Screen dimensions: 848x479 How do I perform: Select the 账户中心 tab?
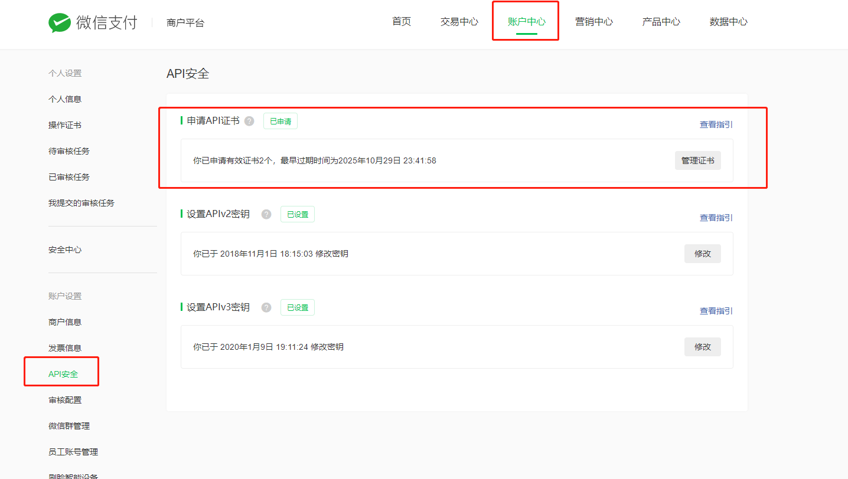526,22
